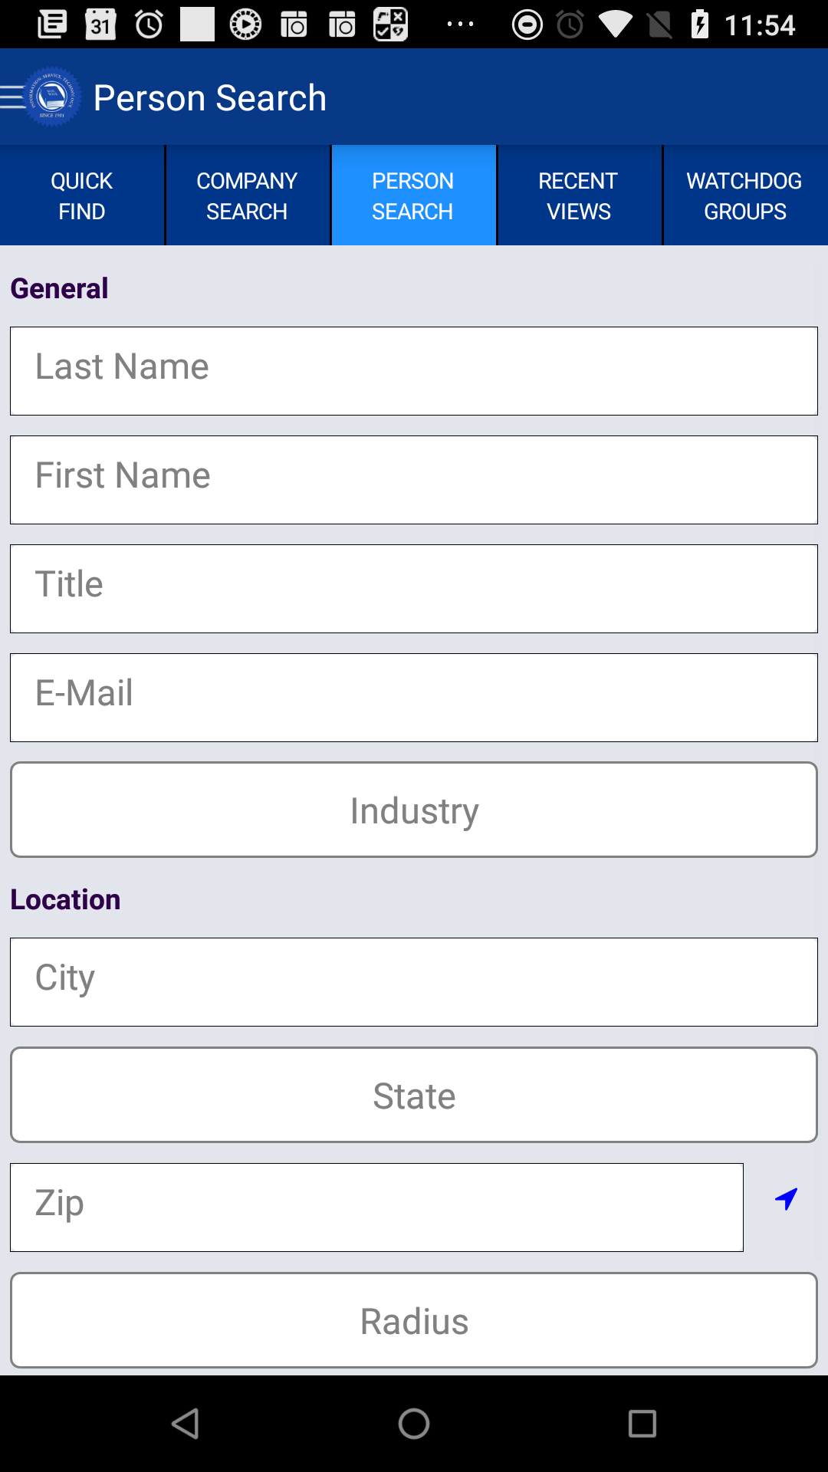Switch to the Company Search tab

[x=247, y=195]
